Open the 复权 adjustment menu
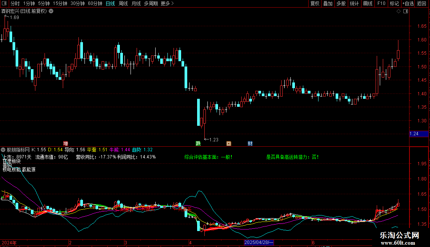 click(x=315, y=3)
